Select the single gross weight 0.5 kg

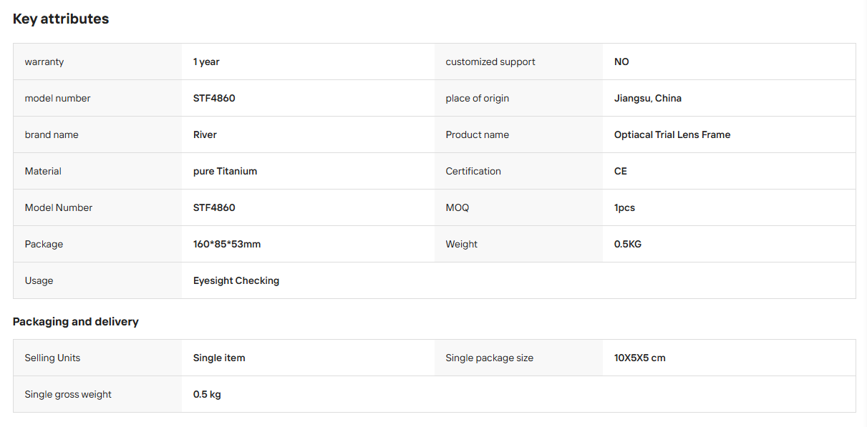[x=207, y=394]
